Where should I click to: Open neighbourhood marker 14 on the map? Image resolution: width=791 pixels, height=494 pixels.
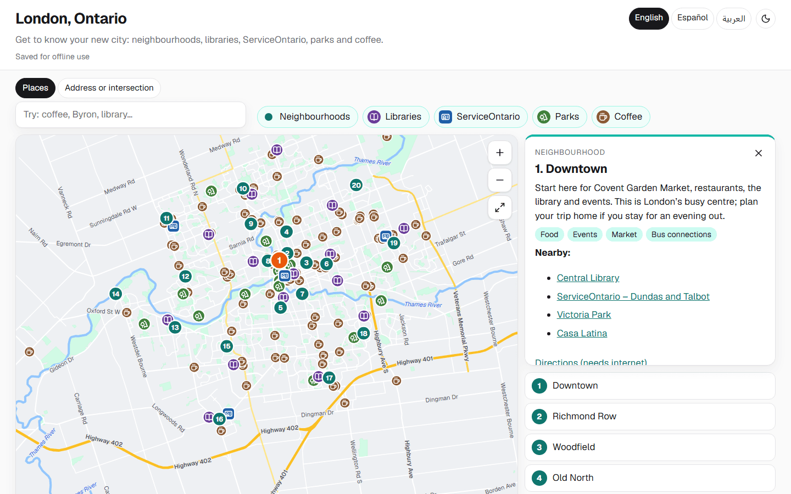click(x=115, y=294)
